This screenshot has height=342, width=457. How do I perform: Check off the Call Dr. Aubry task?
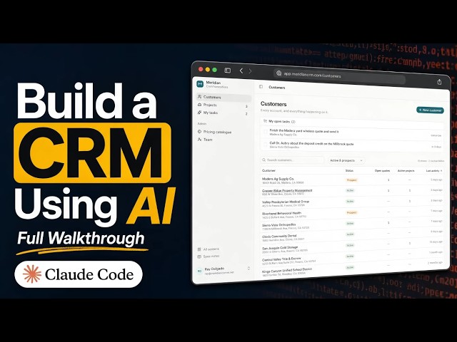click(x=265, y=145)
